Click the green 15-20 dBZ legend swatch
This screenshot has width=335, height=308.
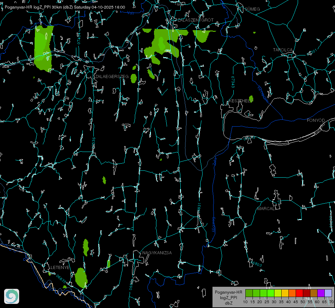click(256, 293)
